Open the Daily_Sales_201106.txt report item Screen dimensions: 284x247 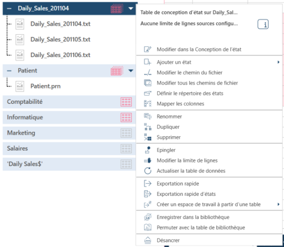click(60, 55)
